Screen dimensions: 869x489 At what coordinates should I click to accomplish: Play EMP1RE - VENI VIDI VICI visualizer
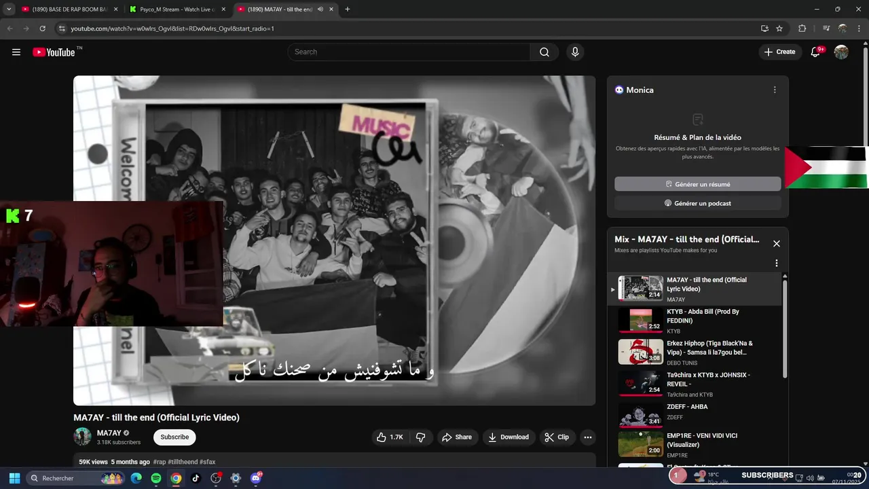[x=695, y=445]
